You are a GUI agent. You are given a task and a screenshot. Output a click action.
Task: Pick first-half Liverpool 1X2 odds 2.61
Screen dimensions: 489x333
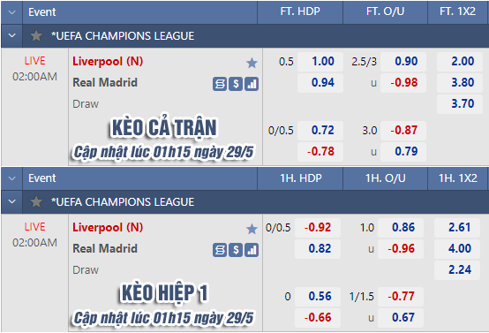pos(457,228)
